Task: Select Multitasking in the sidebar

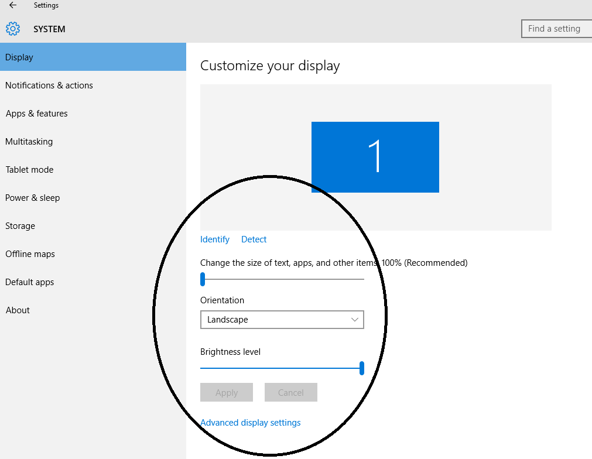Action: pos(29,142)
